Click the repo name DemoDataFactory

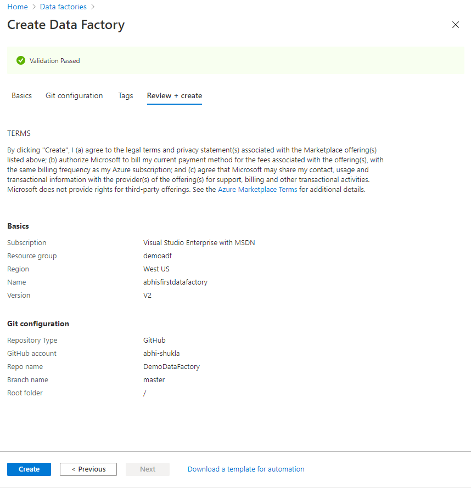coord(171,367)
